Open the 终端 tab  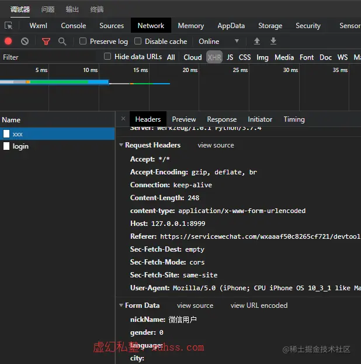coord(97,9)
